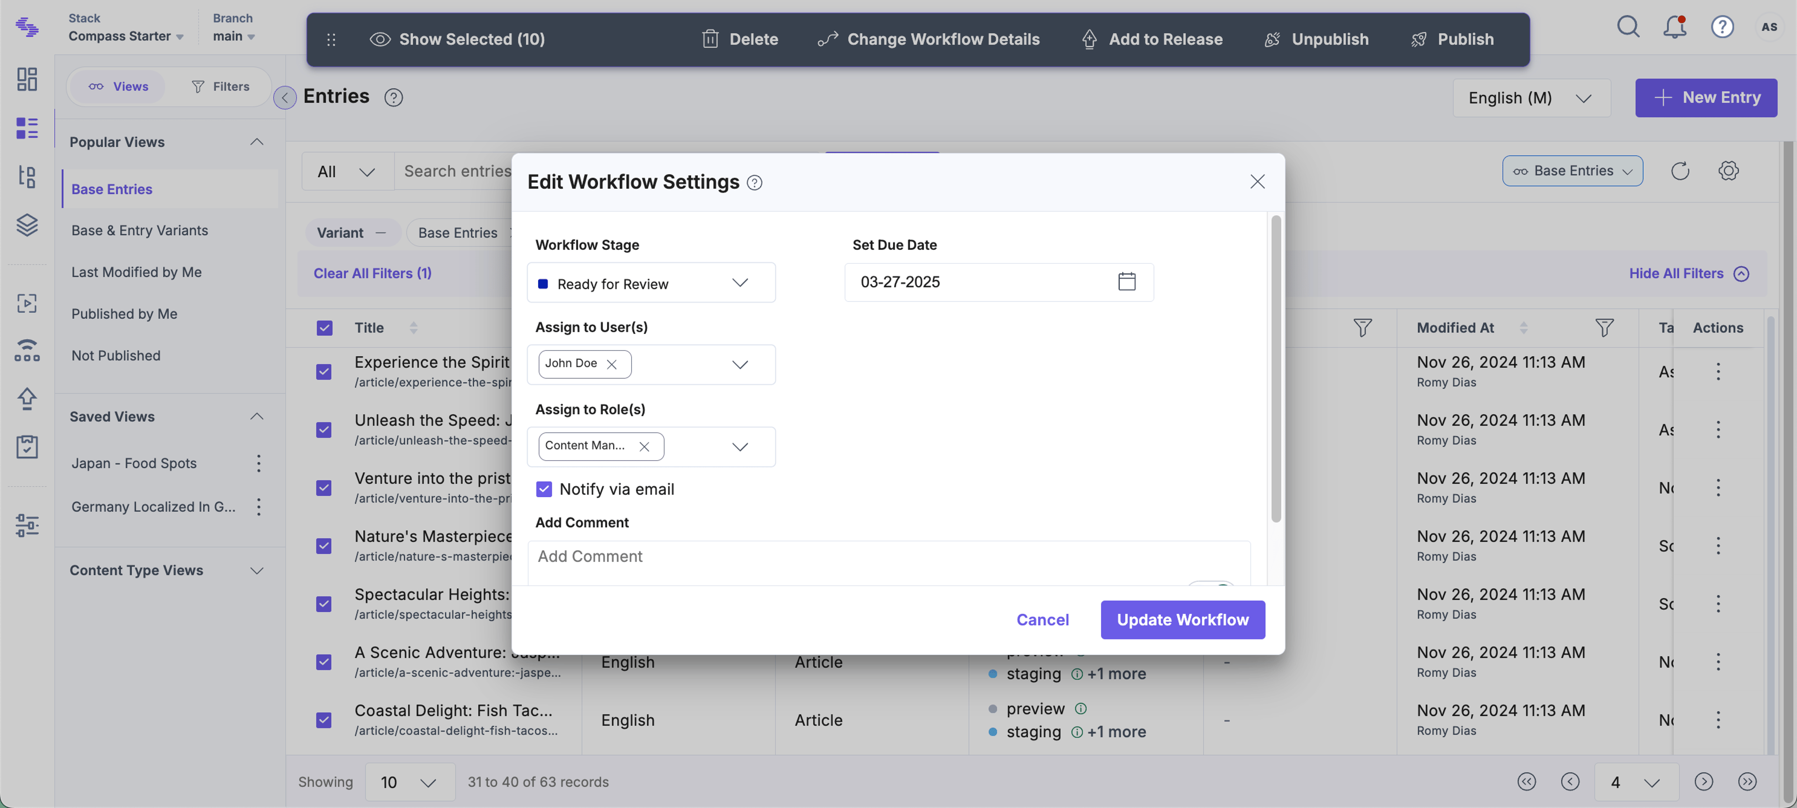Click Clear All Filters (1)
Image resolution: width=1797 pixels, height=808 pixels.
[x=373, y=273]
